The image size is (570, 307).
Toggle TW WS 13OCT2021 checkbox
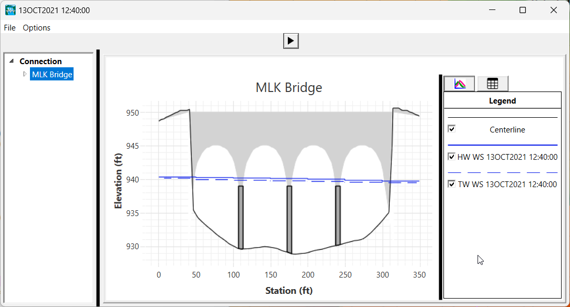(451, 184)
